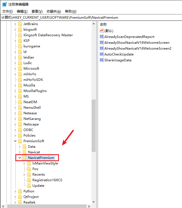This screenshot has height=208, width=182.
Task: Click the AutoCheckUpdate value icon
Action: click(x=102, y=54)
